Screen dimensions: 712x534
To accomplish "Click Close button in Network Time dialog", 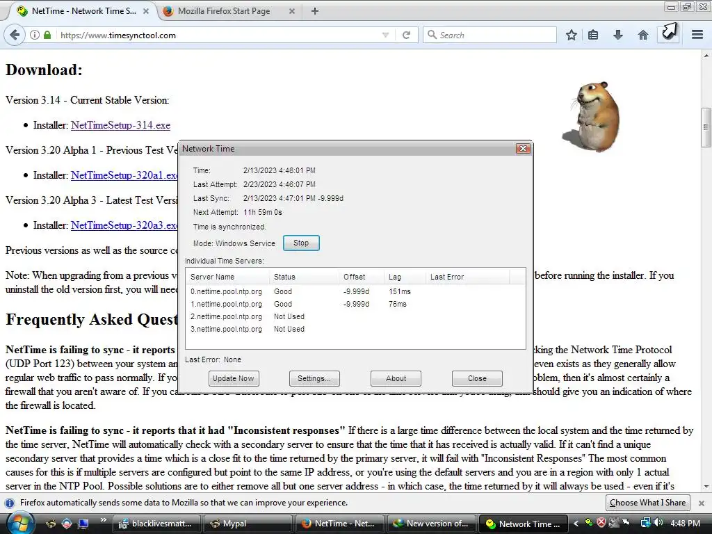I will [x=477, y=378].
